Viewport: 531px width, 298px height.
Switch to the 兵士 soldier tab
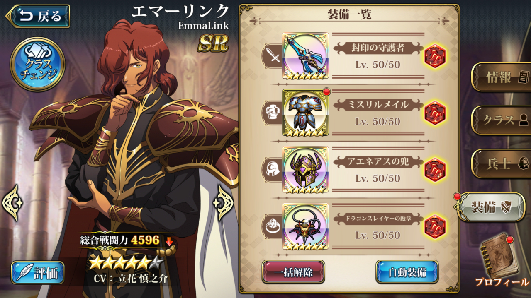[502, 163]
